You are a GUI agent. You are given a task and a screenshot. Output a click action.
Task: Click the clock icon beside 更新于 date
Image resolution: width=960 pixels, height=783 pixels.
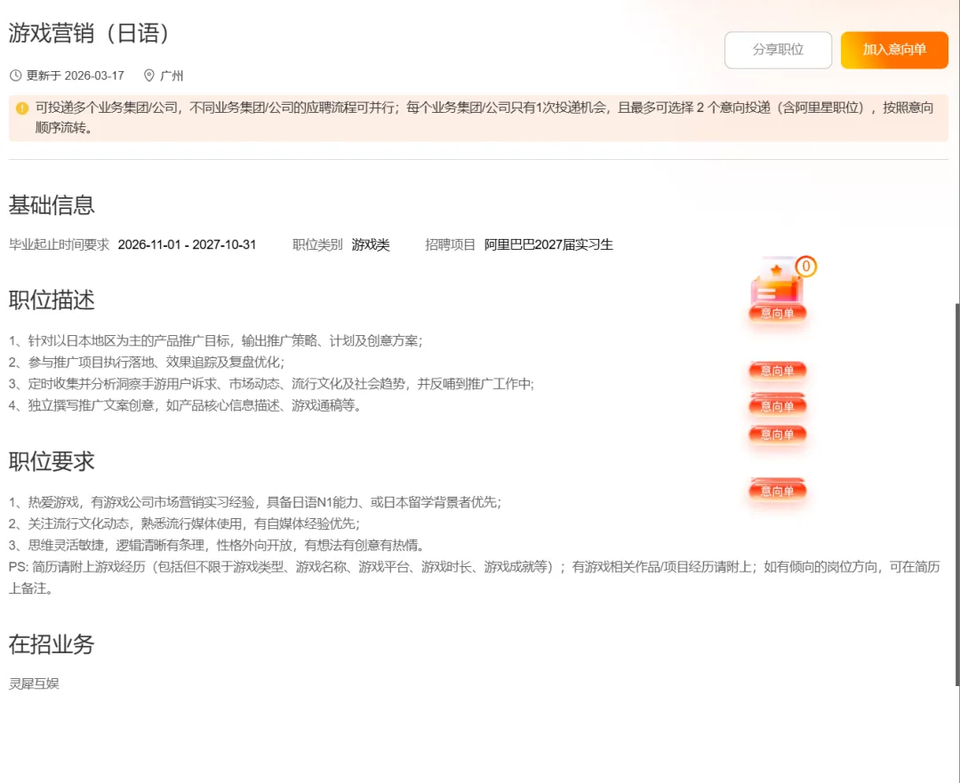tap(16, 76)
